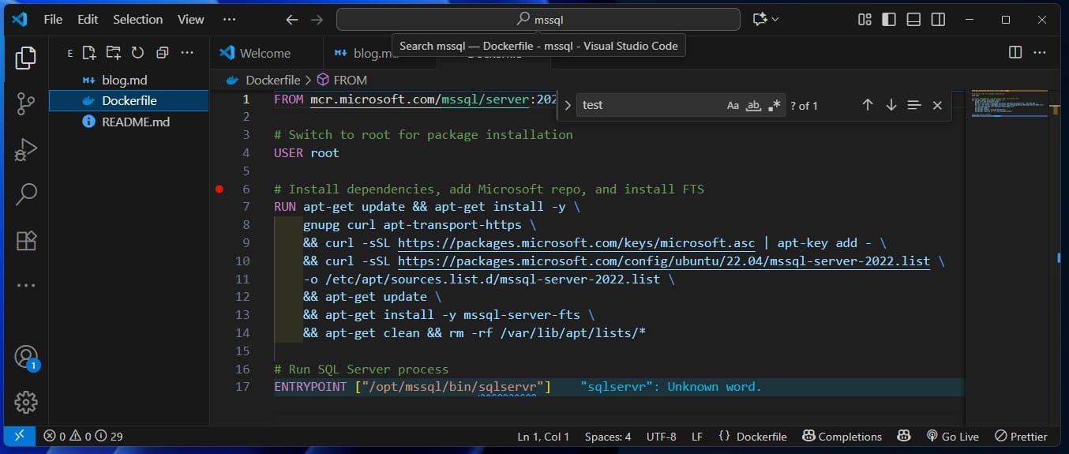Expand the replace field toggle arrow
Viewport: 1069px width, 454px height.
pyautogui.click(x=567, y=105)
